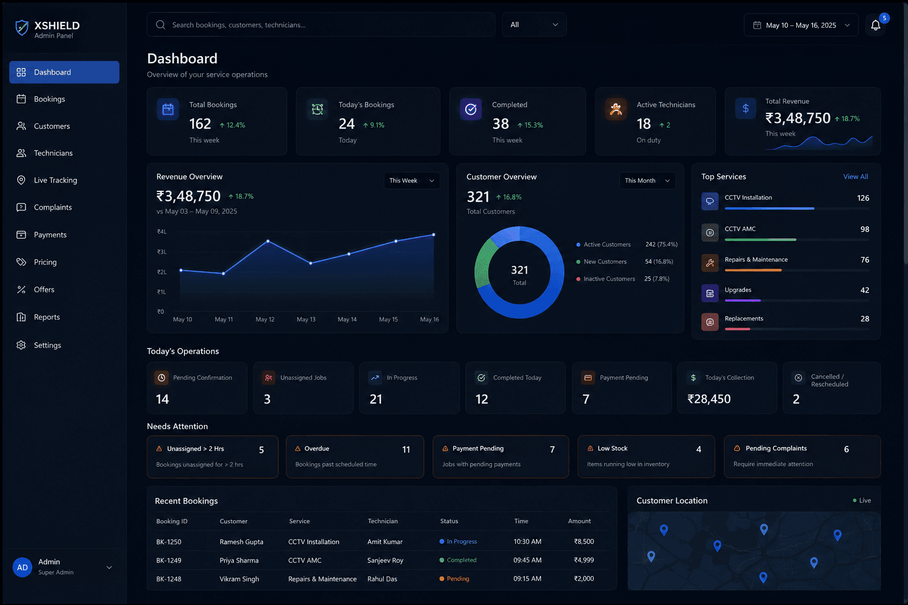This screenshot has width=908, height=605.
Task: Click the In Progress trend icon
Action: tap(375, 378)
